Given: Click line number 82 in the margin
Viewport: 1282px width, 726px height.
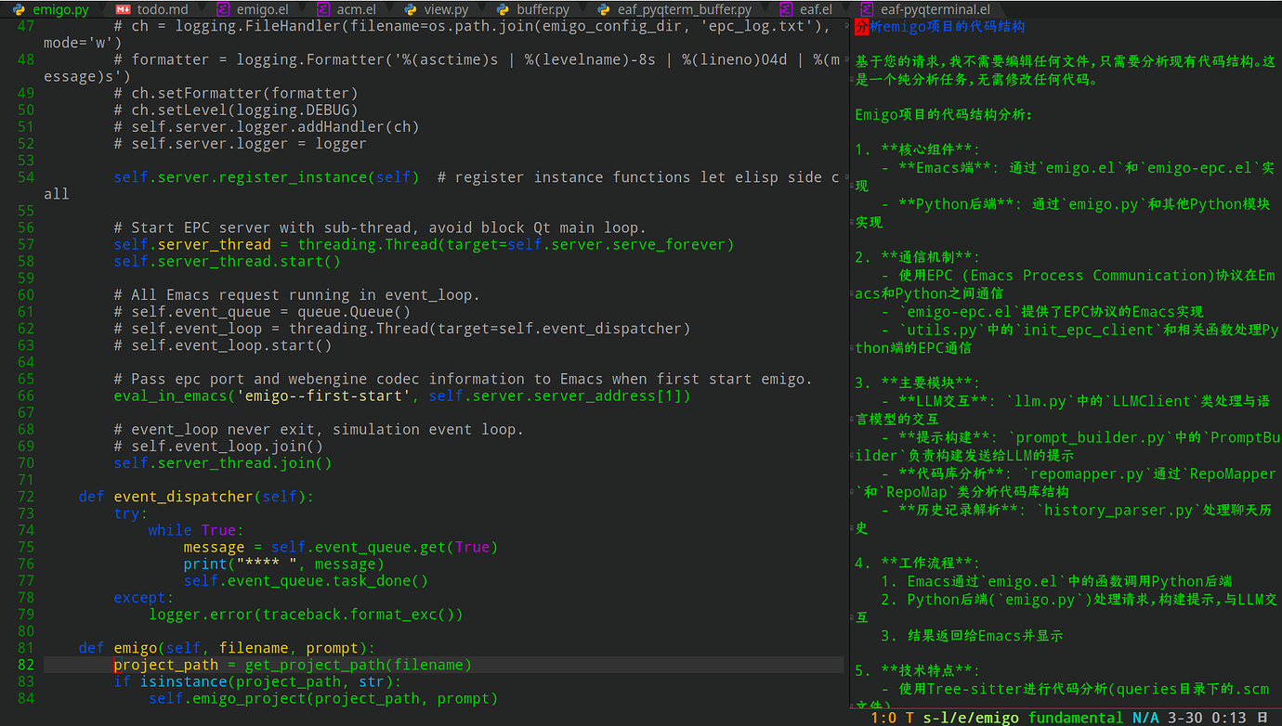Looking at the screenshot, I should tap(25, 665).
